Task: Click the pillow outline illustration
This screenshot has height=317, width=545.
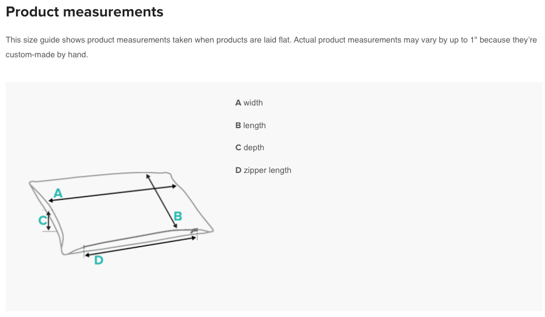Action: point(121,214)
